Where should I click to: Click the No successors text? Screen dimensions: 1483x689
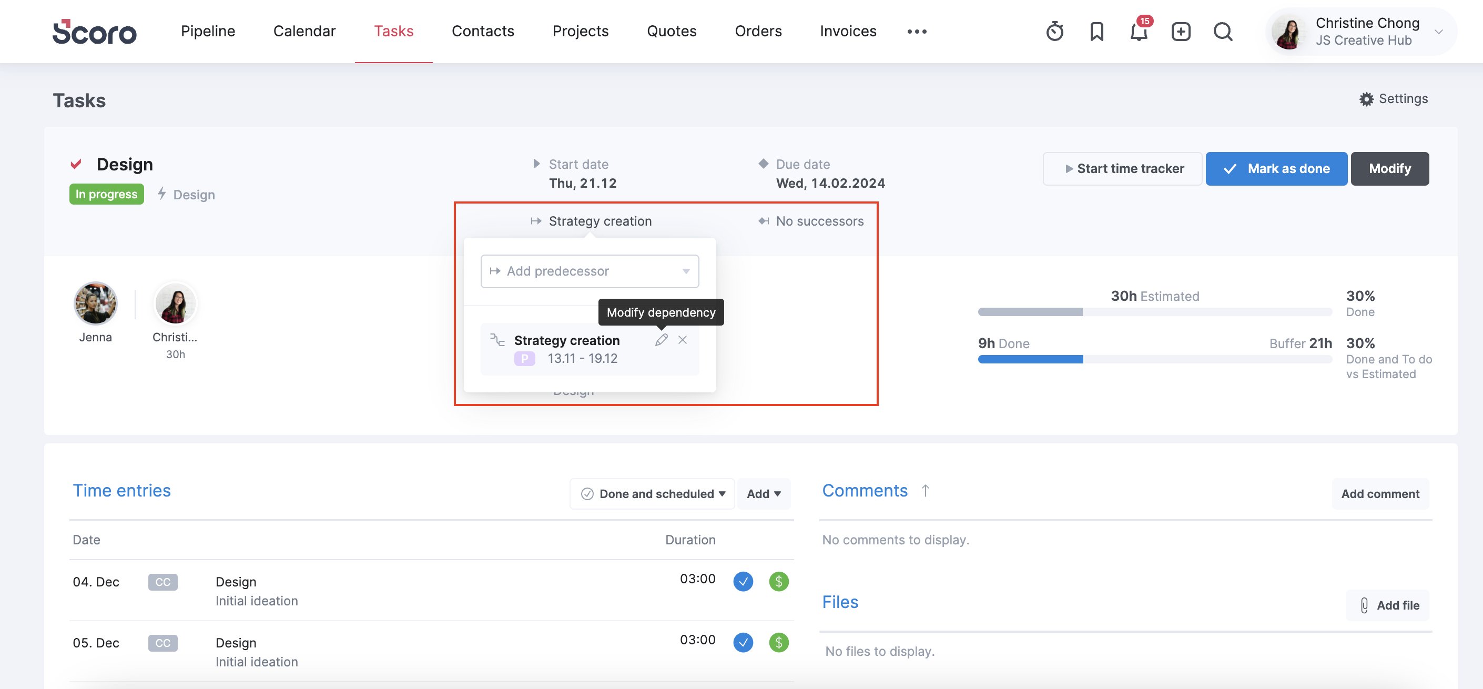tap(820, 221)
